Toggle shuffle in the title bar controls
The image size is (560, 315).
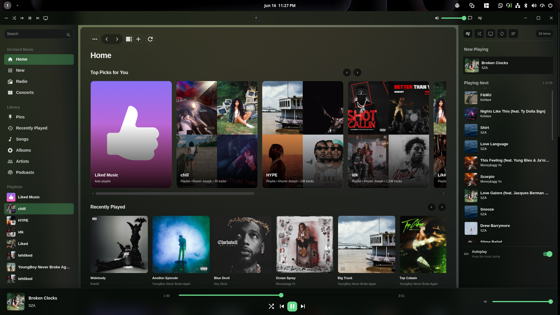click(14, 18)
